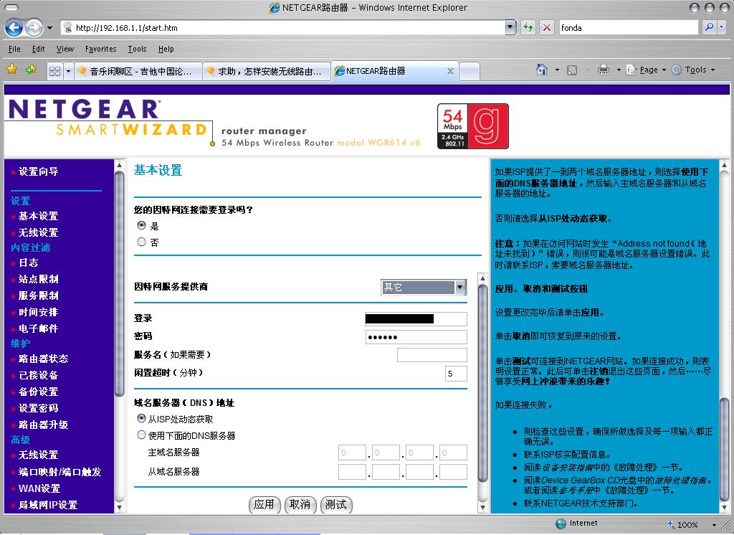Open the Print options dropdown arrow

(x=619, y=70)
